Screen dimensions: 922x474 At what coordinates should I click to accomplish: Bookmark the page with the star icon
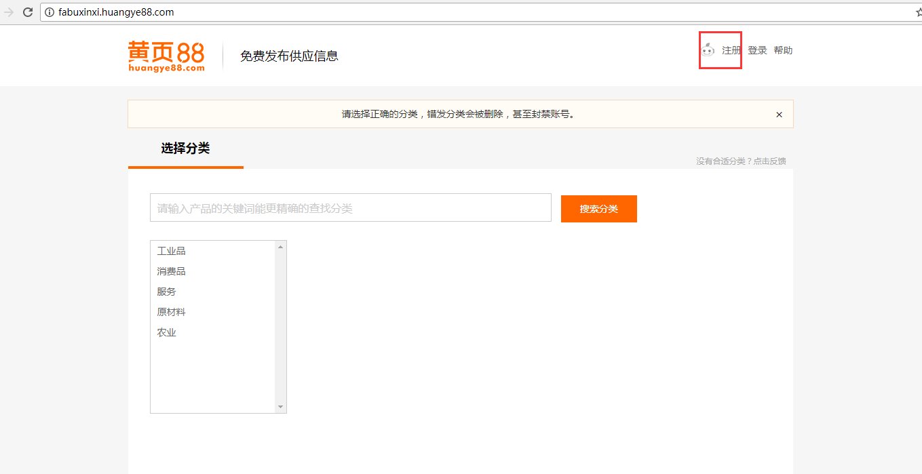click(x=918, y=12)
